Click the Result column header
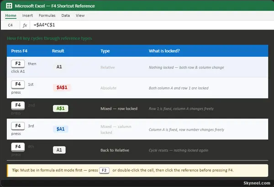This screenshot has width=274, height=187. coord(58,51)
